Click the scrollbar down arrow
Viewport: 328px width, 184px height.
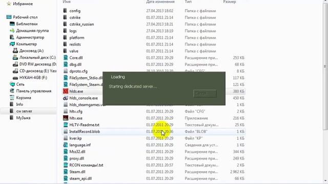(x=325, y=180)
